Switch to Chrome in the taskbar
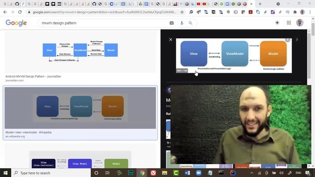This screenshot has height=177, width=315. [x=142, y=173]
